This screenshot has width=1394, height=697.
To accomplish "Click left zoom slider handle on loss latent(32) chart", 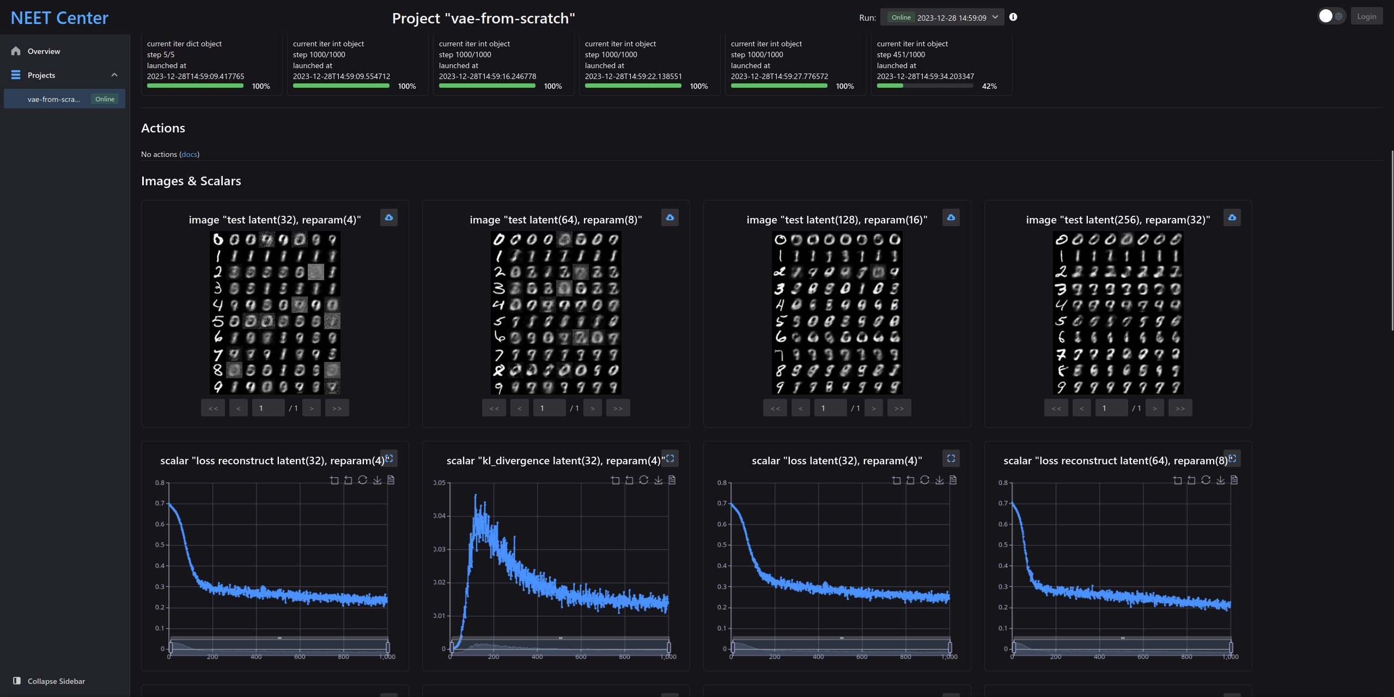I will coord(733,647).
